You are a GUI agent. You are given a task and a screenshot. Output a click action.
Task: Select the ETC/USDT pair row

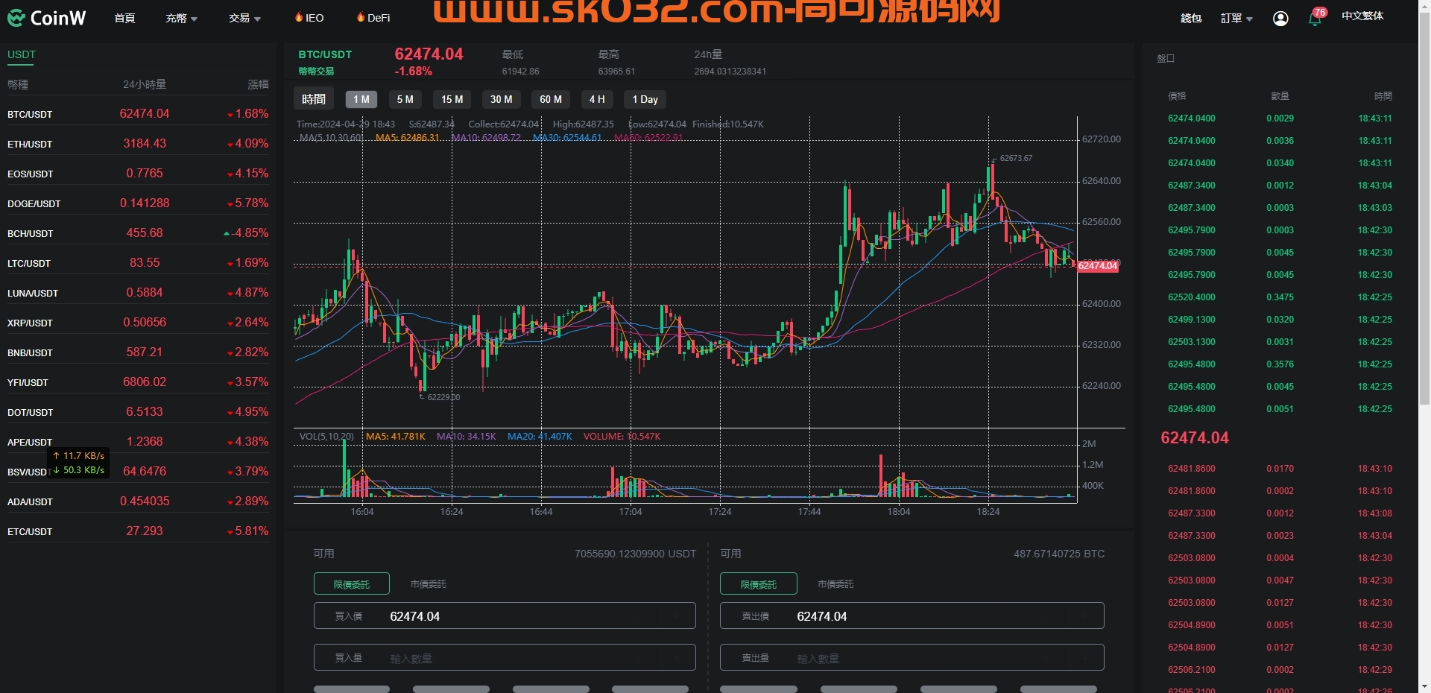point(138,531)
